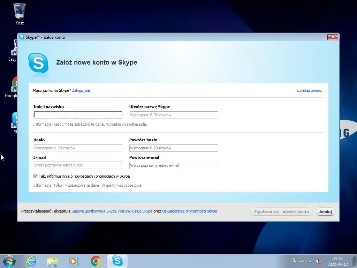This screenshot has height=268, width=357.
Task: Focus the Utwórz nazwę Skype field
Action: pyautogui.click(x=174, y=115)
